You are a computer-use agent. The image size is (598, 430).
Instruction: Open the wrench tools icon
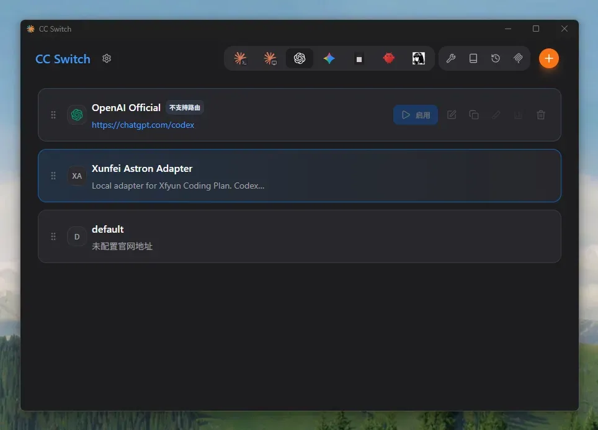tap(451, 58)
